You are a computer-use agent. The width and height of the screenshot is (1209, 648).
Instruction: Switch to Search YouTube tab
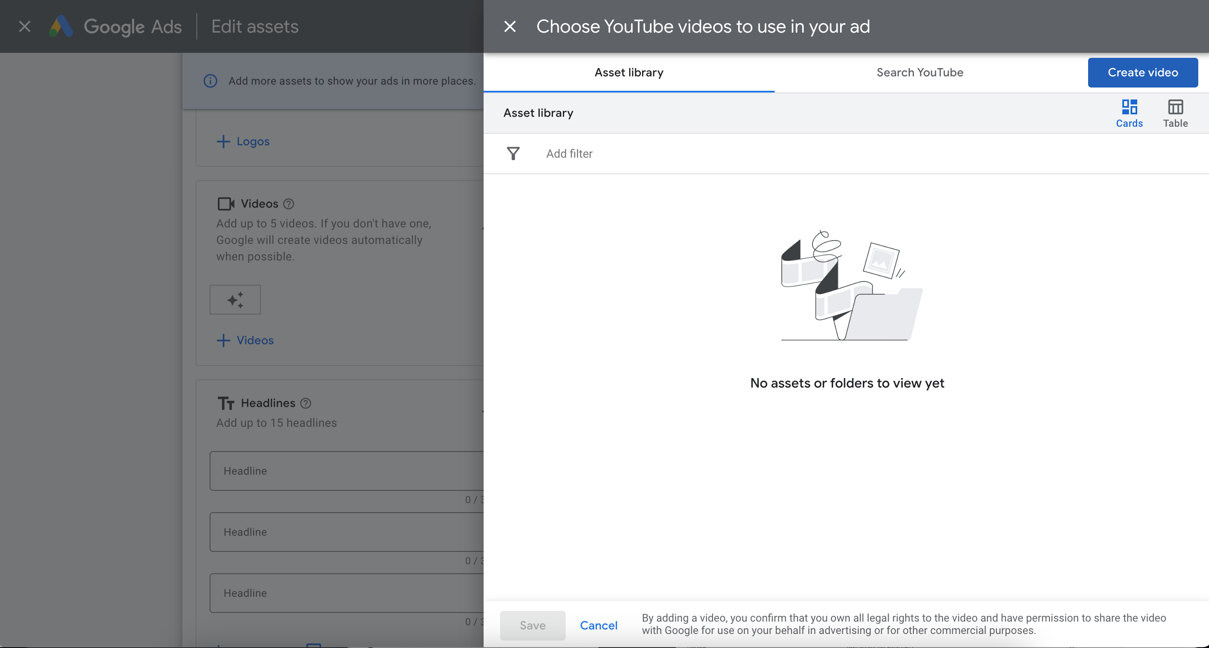point(919,72)
